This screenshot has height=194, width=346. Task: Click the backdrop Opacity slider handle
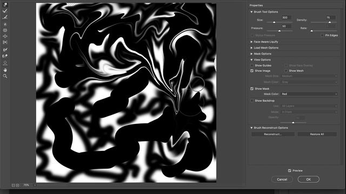coord(293,122)
